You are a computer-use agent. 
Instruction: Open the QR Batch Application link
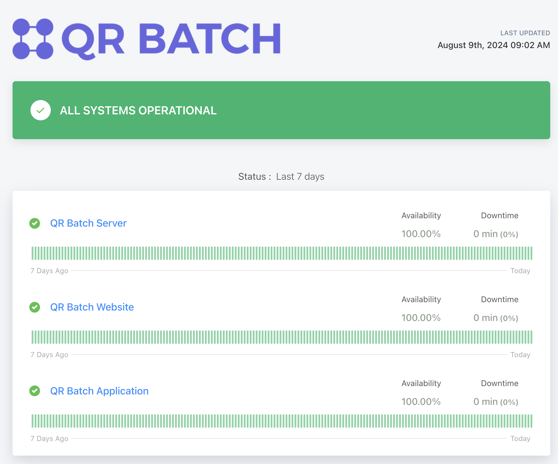click(x=99, y=391)
